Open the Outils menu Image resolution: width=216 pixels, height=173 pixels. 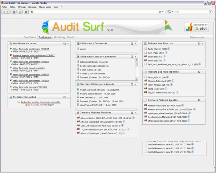point(56,7)
